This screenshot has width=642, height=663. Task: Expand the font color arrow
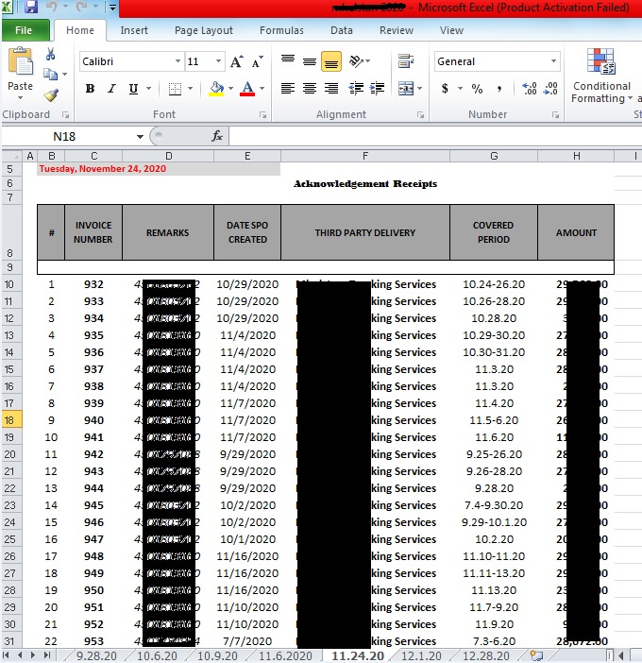(x=262, y=89)
